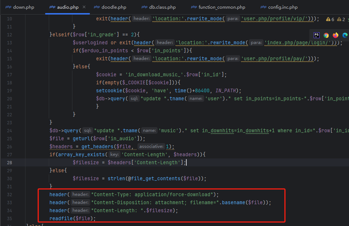349x226 pixels.
Task: Click the Content-Type force-download header string
Action: click(x=152, y=194)
